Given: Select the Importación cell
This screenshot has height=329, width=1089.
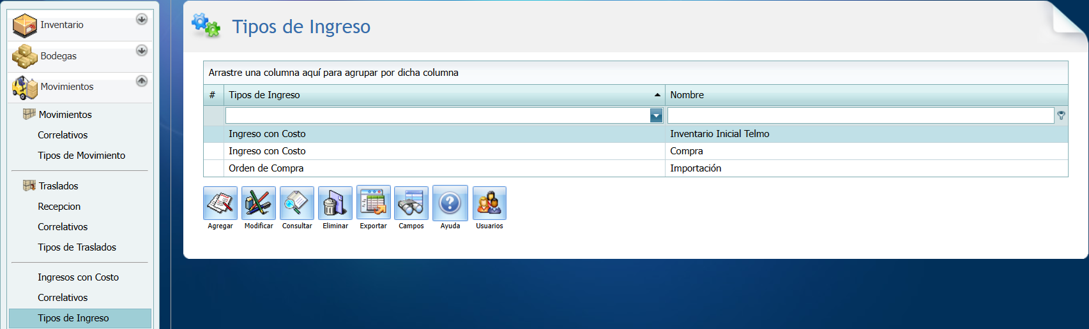Looking at the screenshot, I should click(867, 168).
